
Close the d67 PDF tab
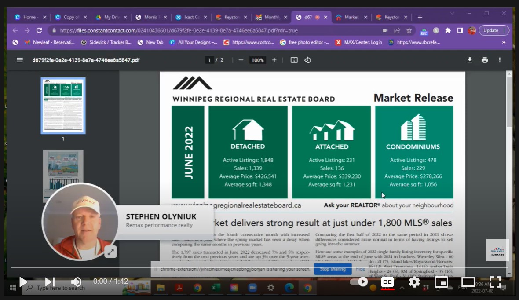[x=325, y=17]
